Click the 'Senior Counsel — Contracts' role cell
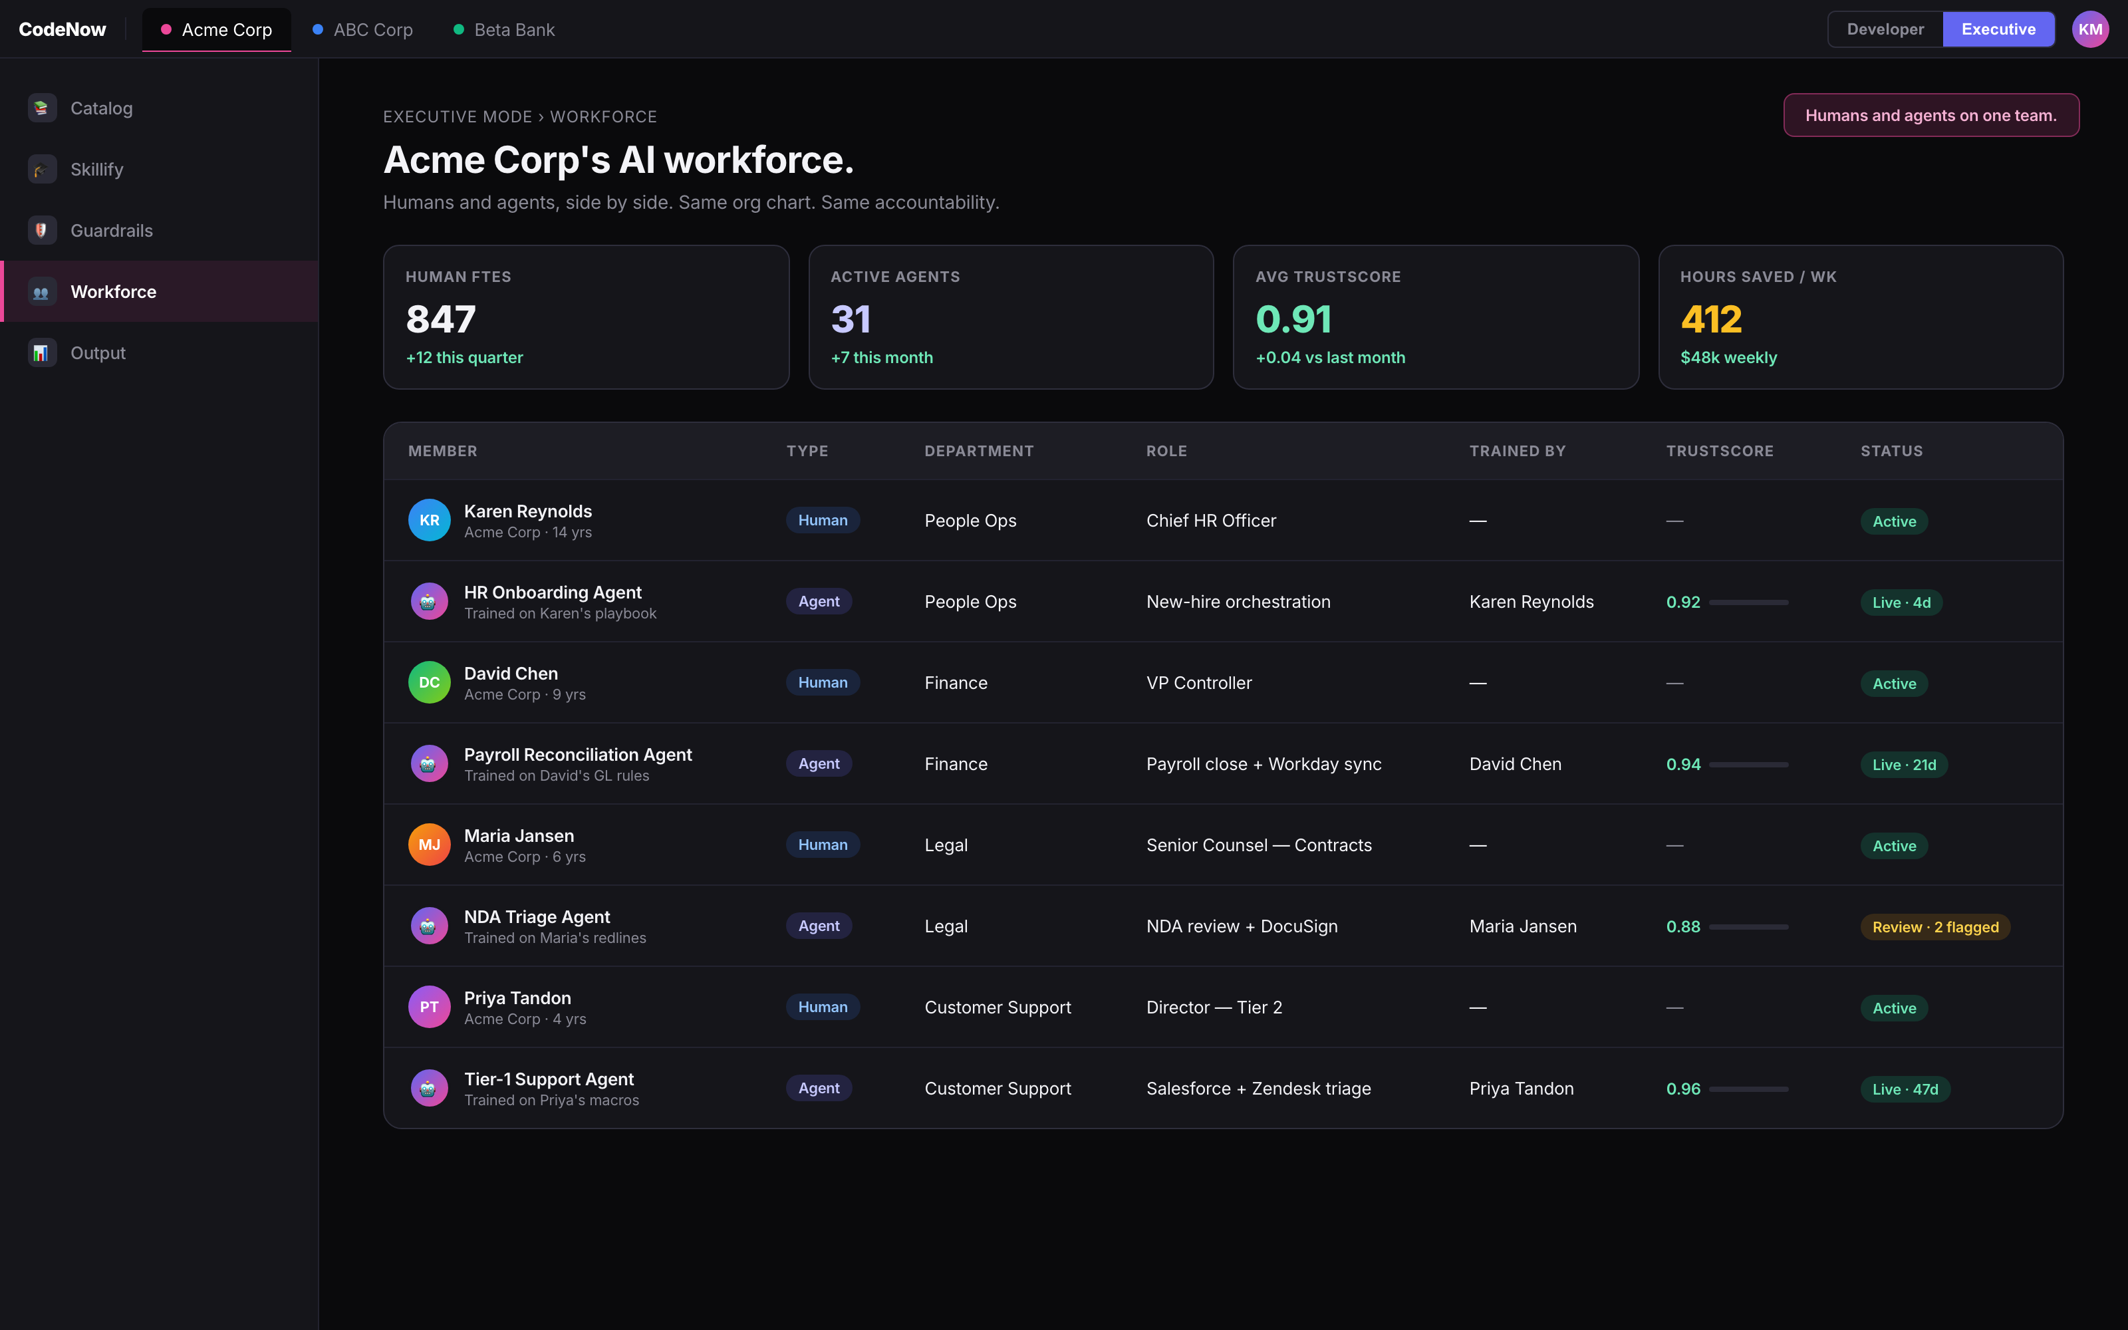The image size is (2128, 1330). click(x=1258, y=845)
